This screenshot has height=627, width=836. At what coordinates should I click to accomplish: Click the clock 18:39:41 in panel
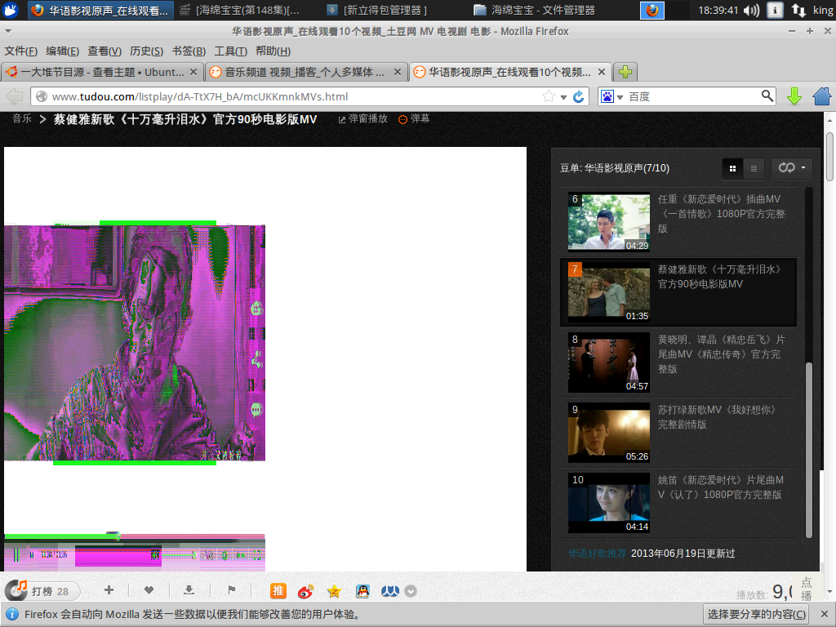(x=718, y=10)
